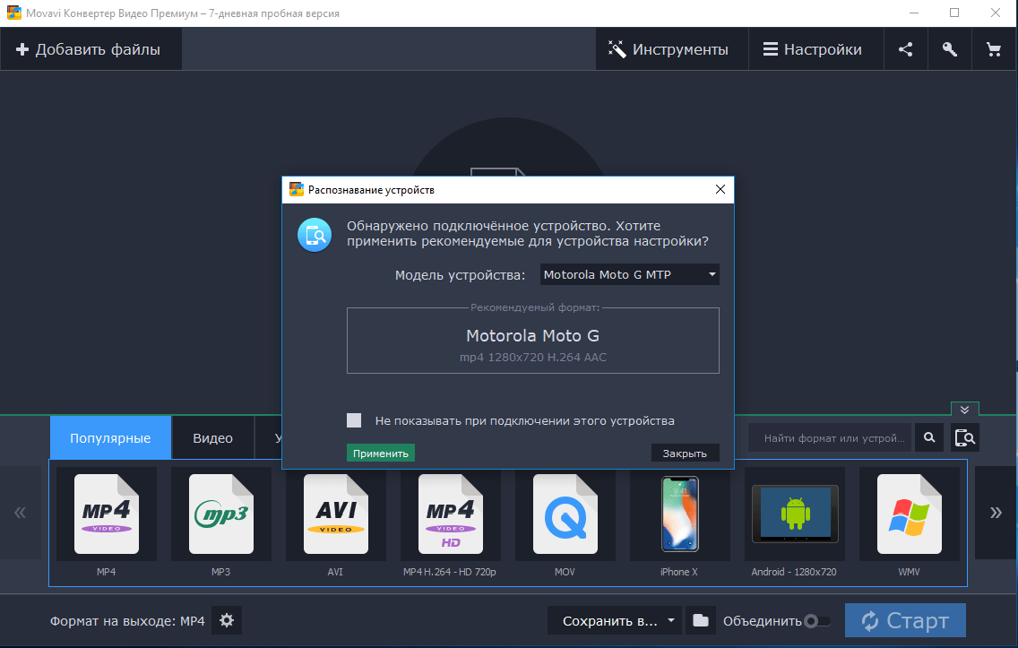Select the MP4 H.264 - HD 720p icon
1018x648 pixels.
click(x=450, y=514)
